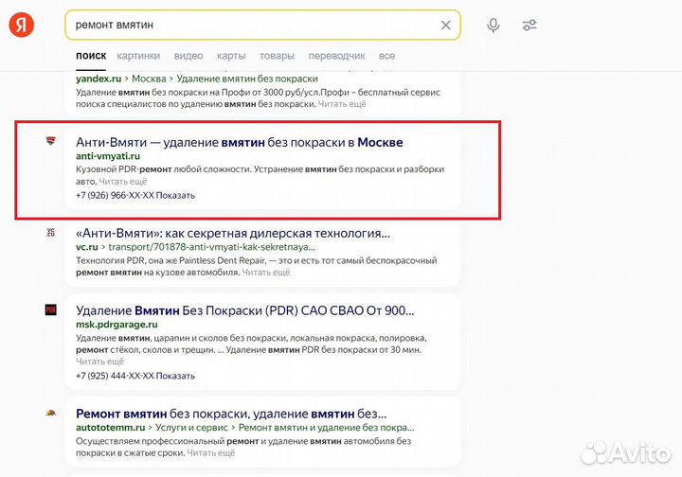
Task: Click the autototemm.ru favicon
Action: click(x=51, y=414)
